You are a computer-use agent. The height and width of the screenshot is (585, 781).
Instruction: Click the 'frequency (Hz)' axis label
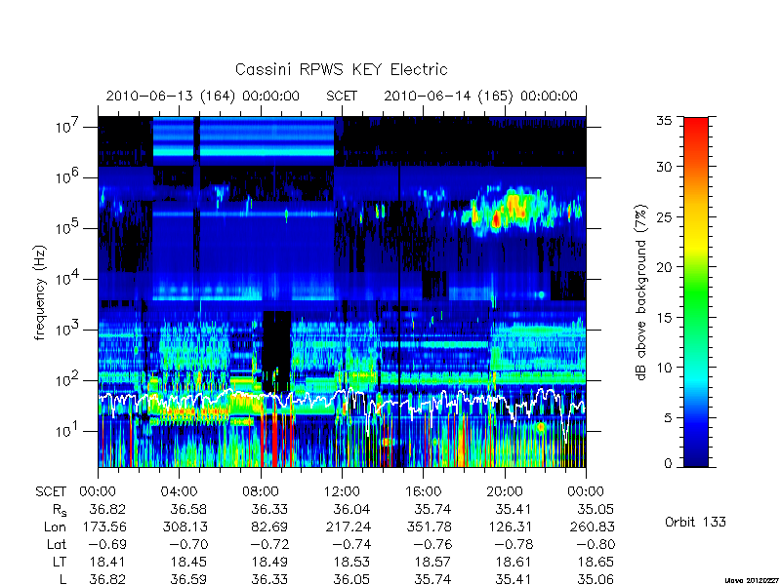(x=40, y=292)
